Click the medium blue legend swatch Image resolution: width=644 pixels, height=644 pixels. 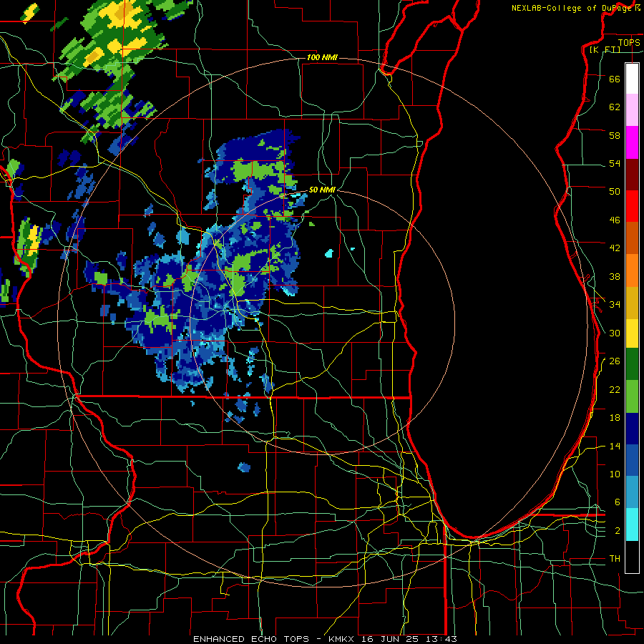point(632,460)
